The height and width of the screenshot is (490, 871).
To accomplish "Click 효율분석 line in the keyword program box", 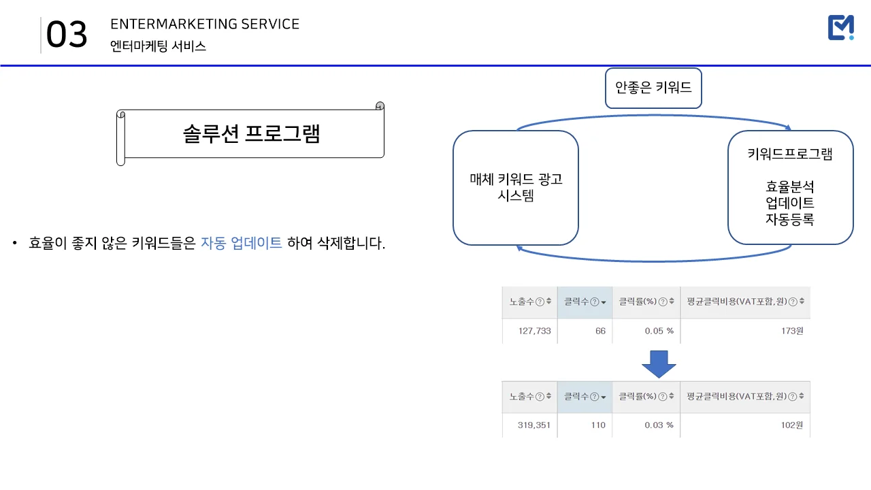I will [x=790, y=186].
